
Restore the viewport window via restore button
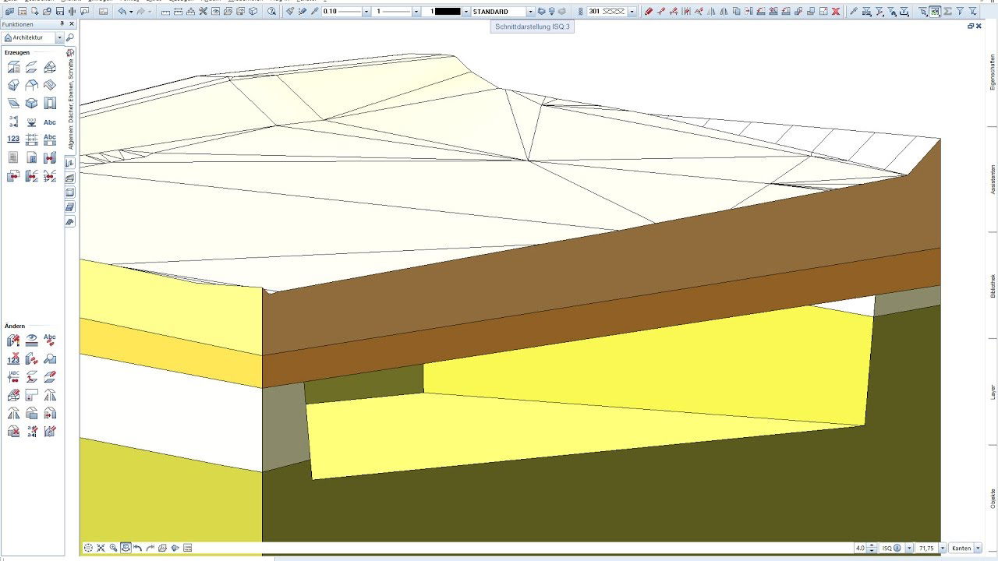pyautogui.click(x=971, y=26)
